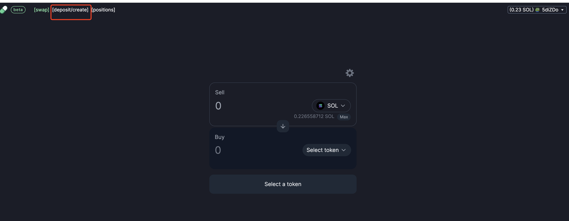Click the pill logo icon

(x=4, y=9)
